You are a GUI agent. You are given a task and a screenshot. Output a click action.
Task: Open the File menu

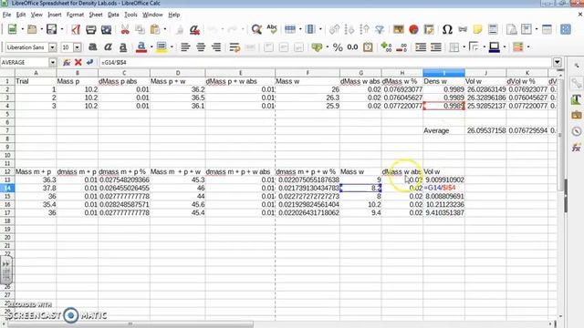pos(6,15)
